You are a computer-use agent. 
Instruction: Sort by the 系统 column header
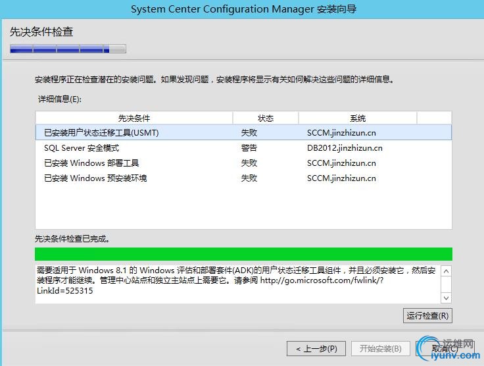pos(358,118)
